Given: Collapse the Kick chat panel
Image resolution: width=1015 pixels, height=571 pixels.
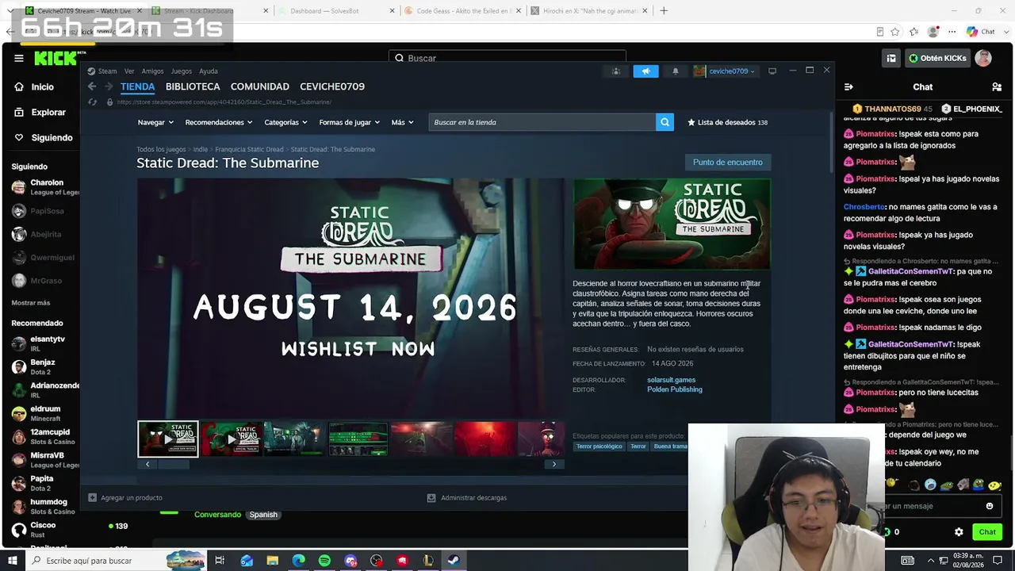Looking at the screenshot, I should pos(848,86).
